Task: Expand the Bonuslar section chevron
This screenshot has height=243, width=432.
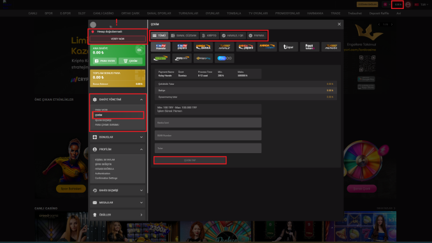Action: tap(141, 137)
